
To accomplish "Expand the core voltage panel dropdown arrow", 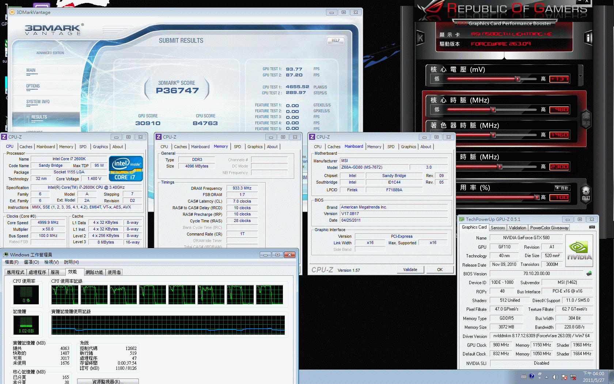I will (580, 76).
